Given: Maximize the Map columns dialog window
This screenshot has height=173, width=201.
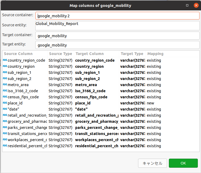Looking at the screenshot, I should (187, 5).
